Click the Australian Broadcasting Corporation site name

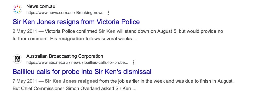tap(64, 56)
